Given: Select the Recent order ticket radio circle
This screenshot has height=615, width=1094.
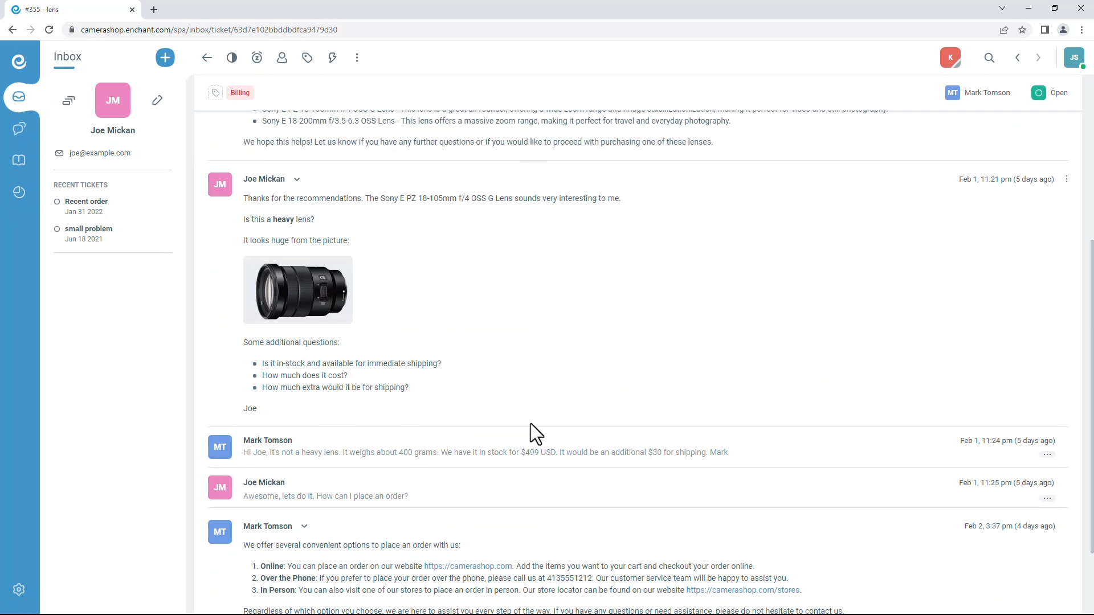Looking at the screenshot, I should [x=57, y=202].
